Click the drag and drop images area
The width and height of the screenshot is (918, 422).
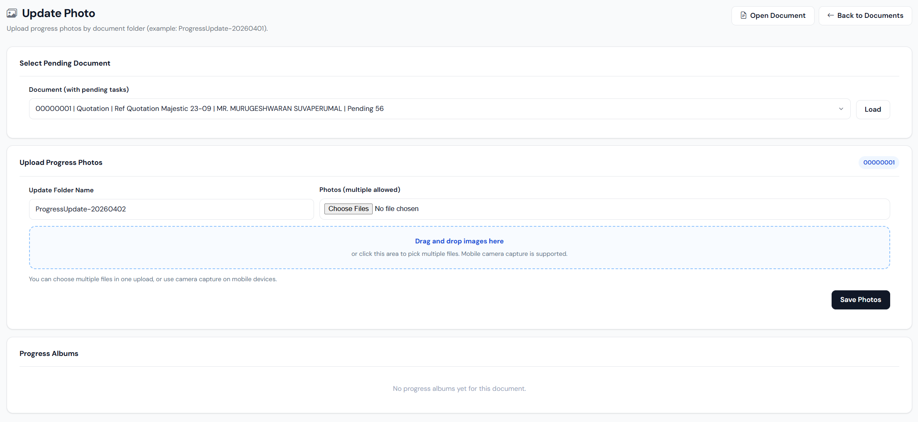click(459, 247)
